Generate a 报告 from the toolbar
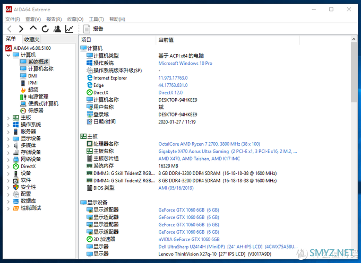The width and height of the screenshot is (361, 263). click(x=93, y=29)
